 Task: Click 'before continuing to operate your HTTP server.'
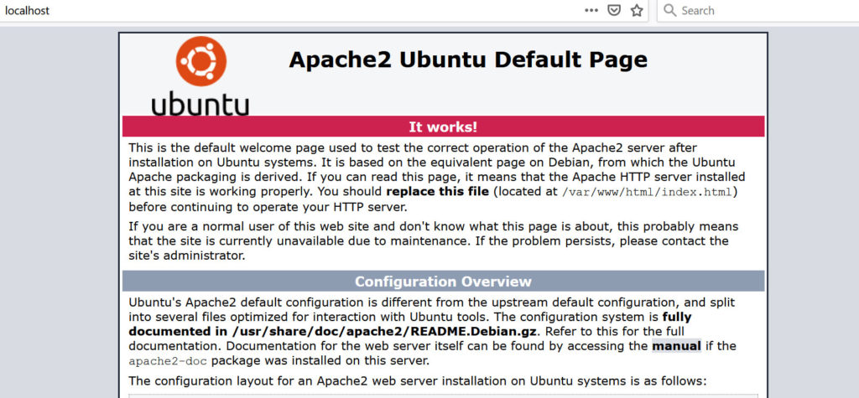268,208
